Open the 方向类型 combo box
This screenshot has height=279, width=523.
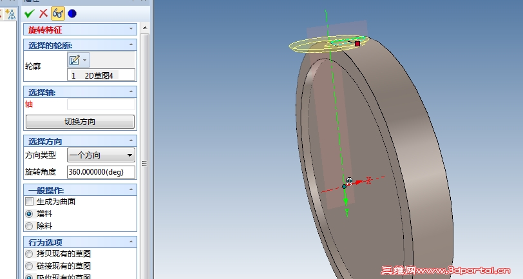click(x=101, y=155)
